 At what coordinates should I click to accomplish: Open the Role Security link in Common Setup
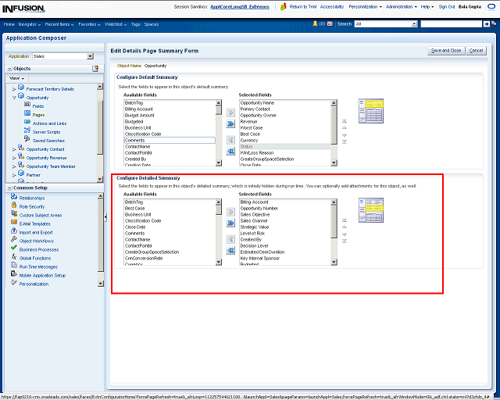pyautogui.click(x=32, y=206)
